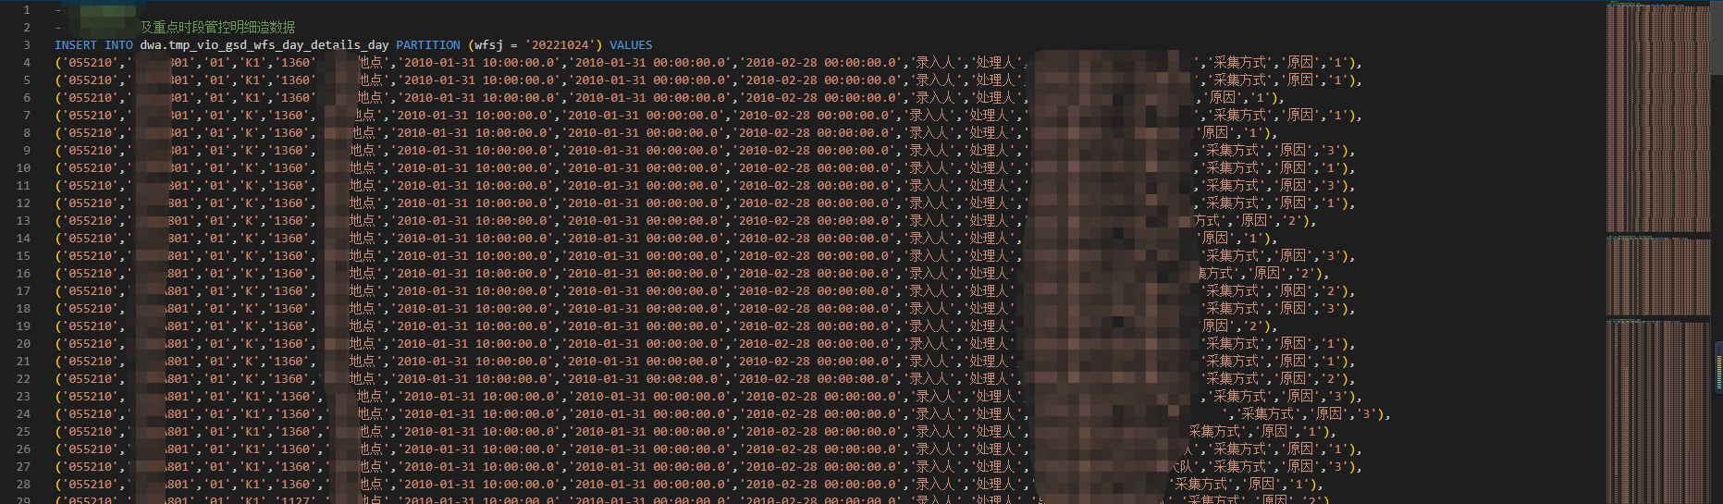Viewport: 1723px width, 504px height.
Task: Click line number 25 in the gutter
Action: click(x=23, y=431)
